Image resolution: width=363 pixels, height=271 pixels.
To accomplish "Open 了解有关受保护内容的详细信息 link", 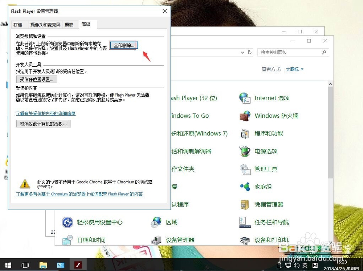I will tap(46, 113).
